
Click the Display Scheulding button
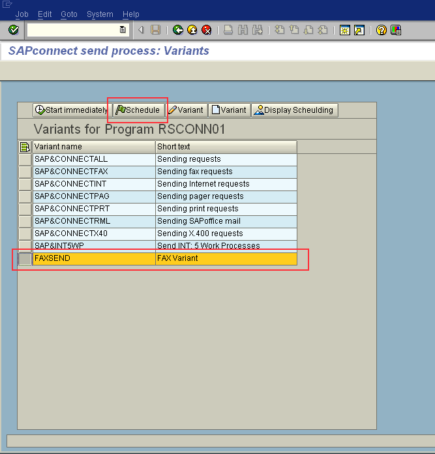(294, 110)
